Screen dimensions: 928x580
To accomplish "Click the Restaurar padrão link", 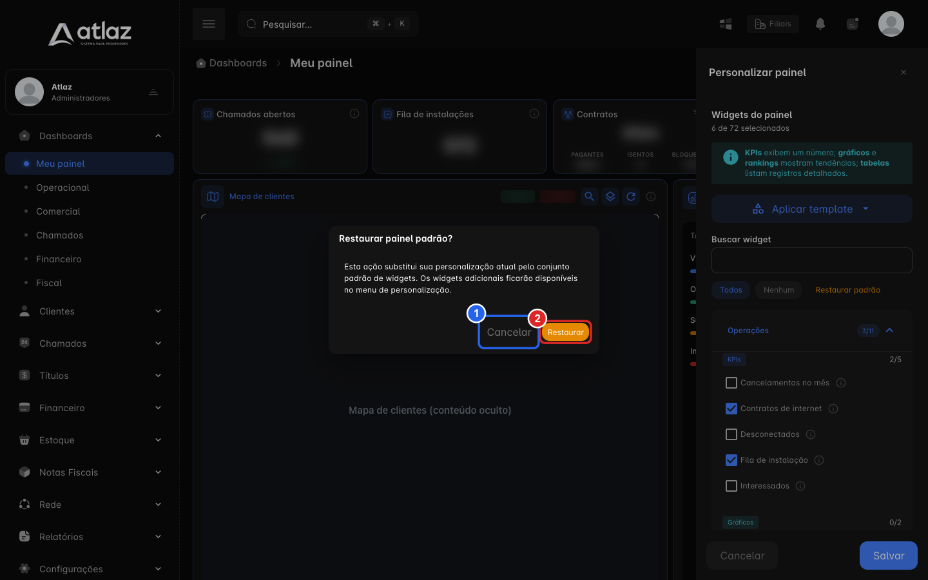I will pos(847,290).
